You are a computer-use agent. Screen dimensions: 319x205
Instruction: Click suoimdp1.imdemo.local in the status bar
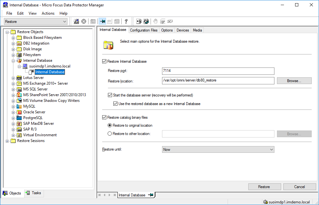point(289,202)
